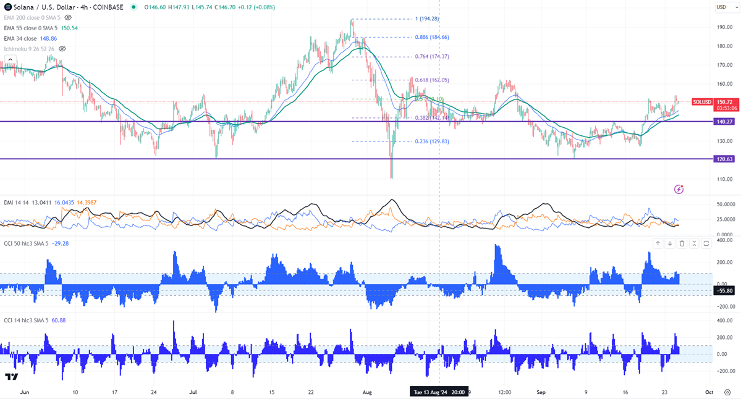Click the EMA 34 value 148.86

click(48, 38)
